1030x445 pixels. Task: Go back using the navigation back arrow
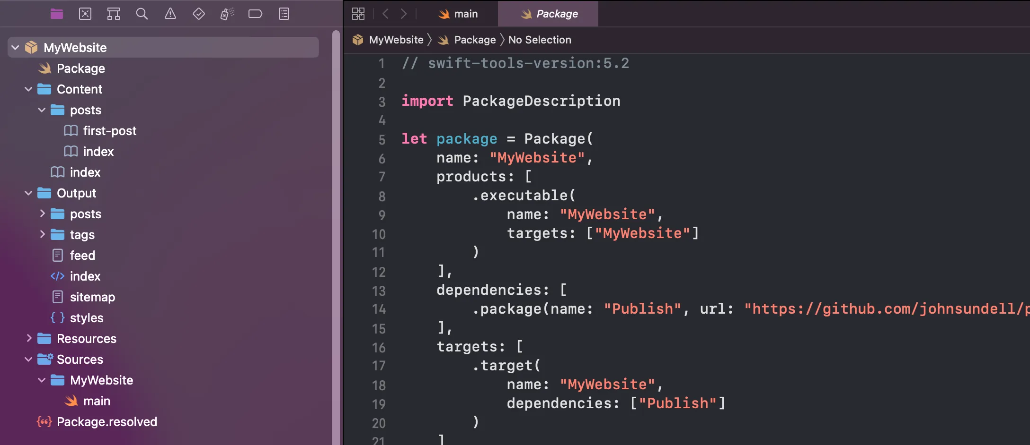(385, 14)
